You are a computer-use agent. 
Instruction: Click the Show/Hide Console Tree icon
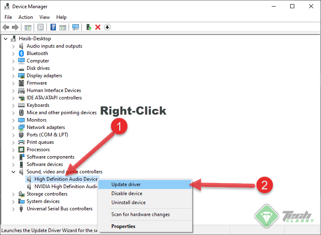(x=28, y=27)
